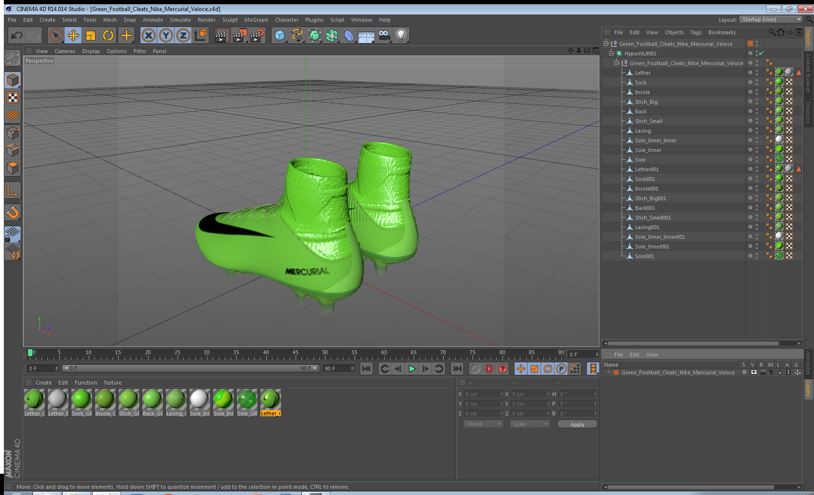Activate the Rotate tool in top toolbar
Image resolution: width=814 pixels, height=495 pixels.
pyautogui.click(x=108, y=35)
